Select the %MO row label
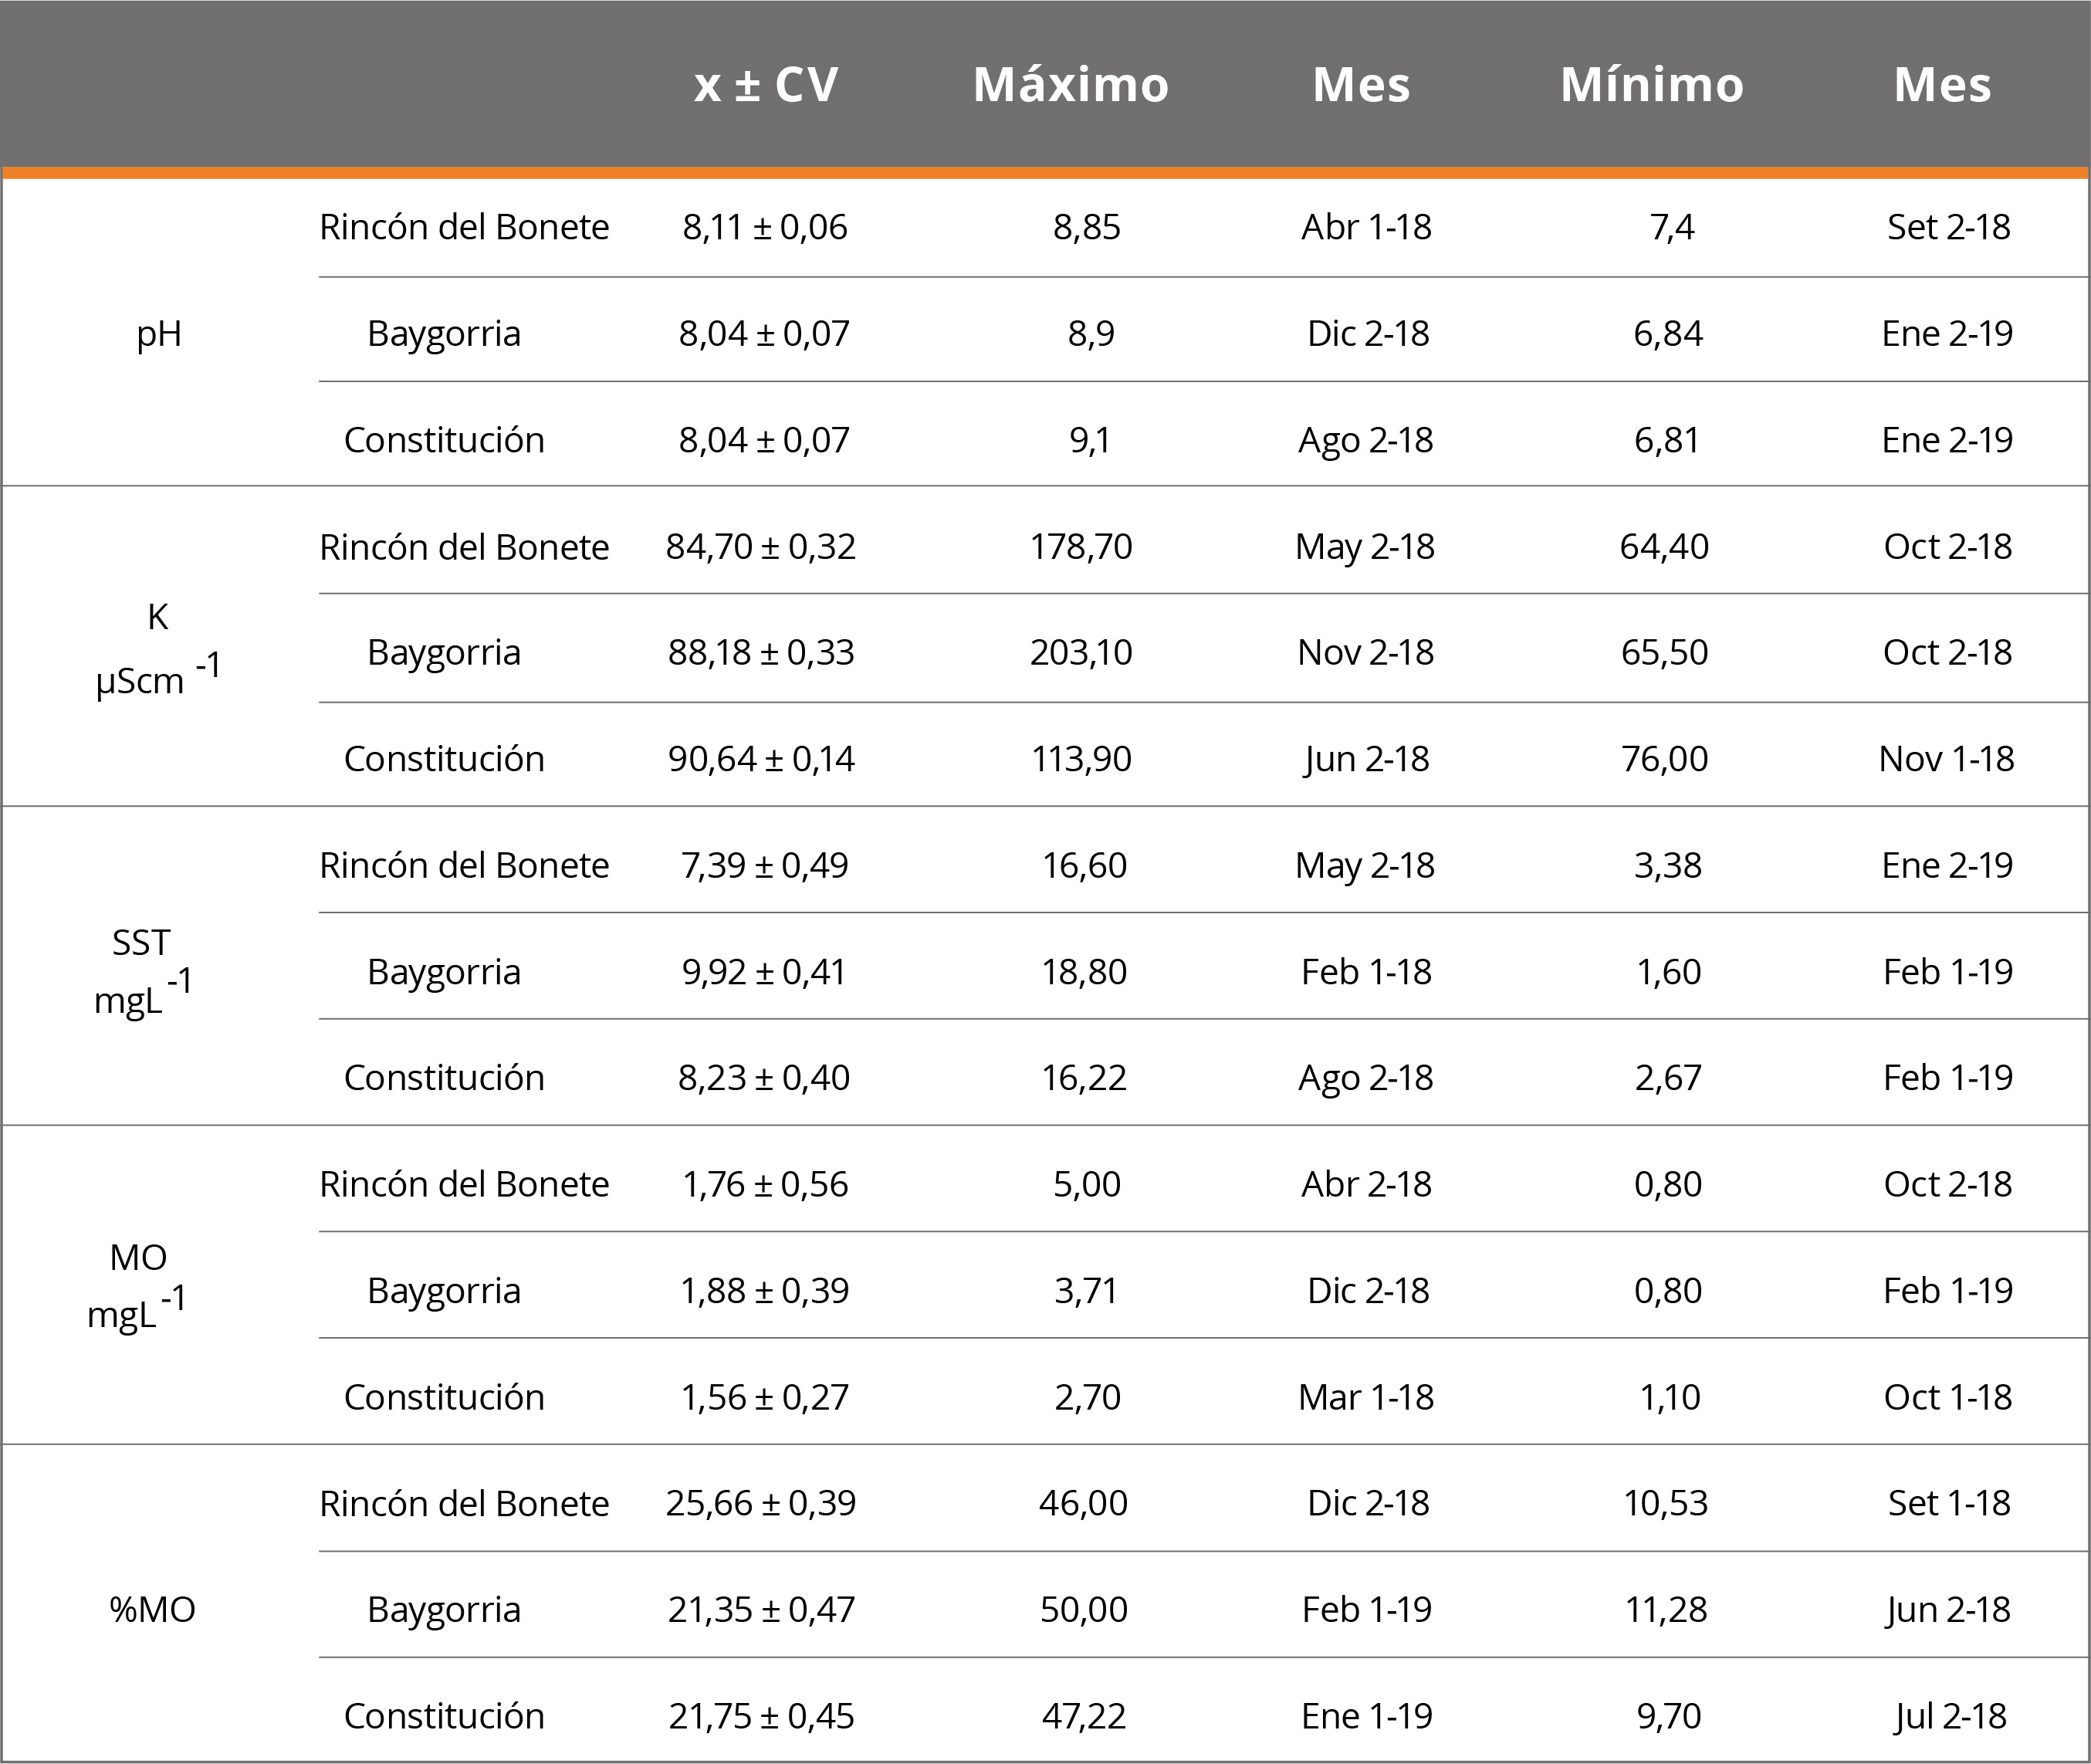 pyautogui.click(x=152, y=1609)
